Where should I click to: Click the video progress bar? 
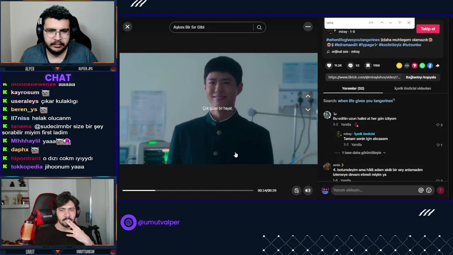(x=188, y=191)
